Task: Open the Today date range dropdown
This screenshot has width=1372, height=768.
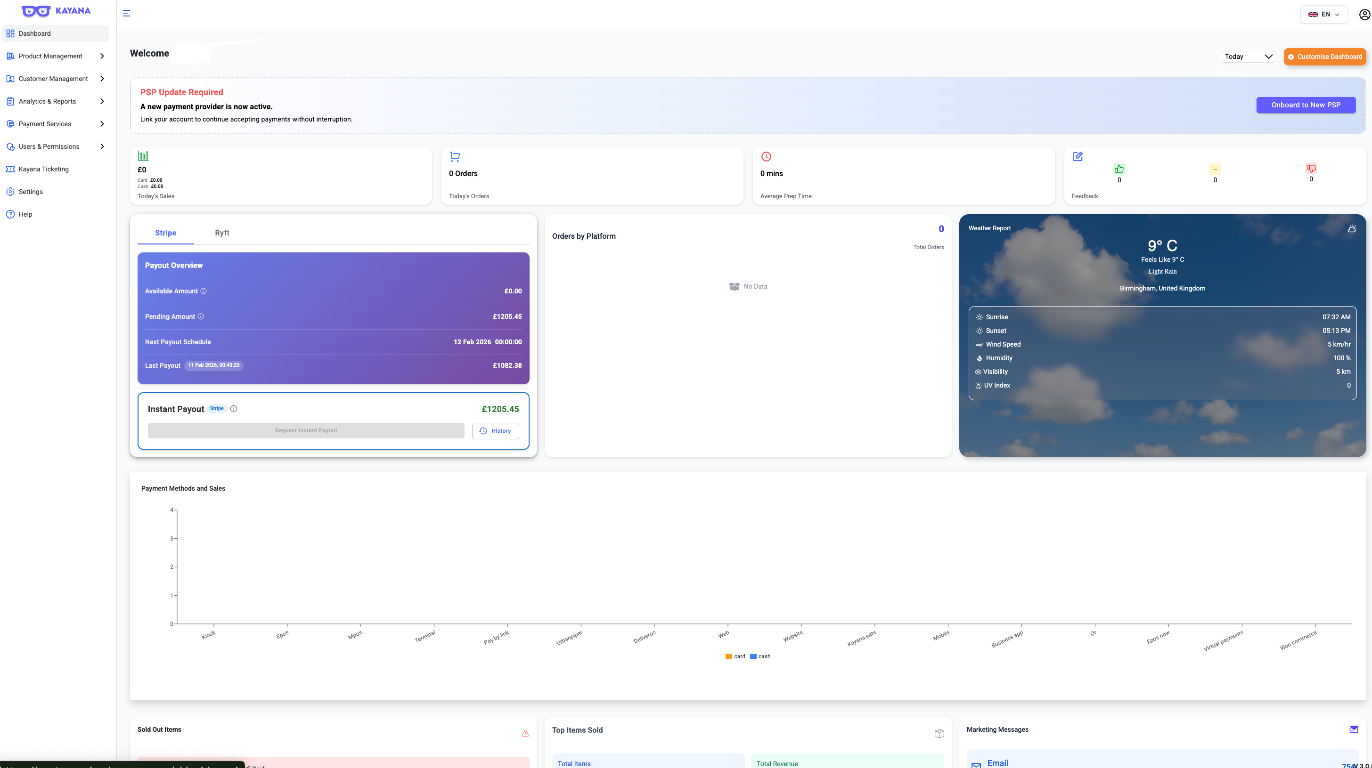Action: [1248, 57]
